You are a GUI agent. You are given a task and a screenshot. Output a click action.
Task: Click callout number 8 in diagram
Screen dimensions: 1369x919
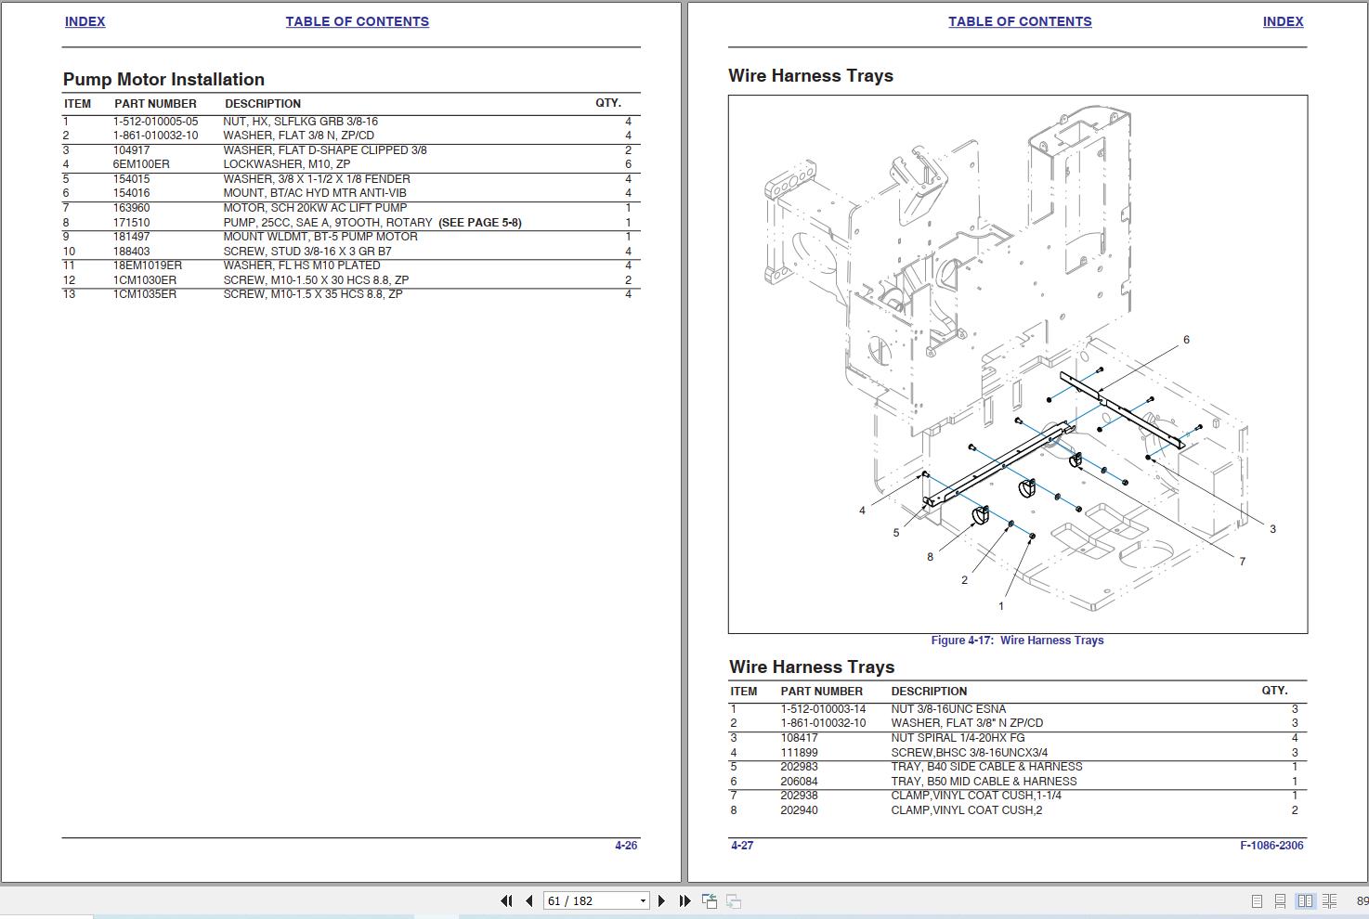click(x=930, y=557)
